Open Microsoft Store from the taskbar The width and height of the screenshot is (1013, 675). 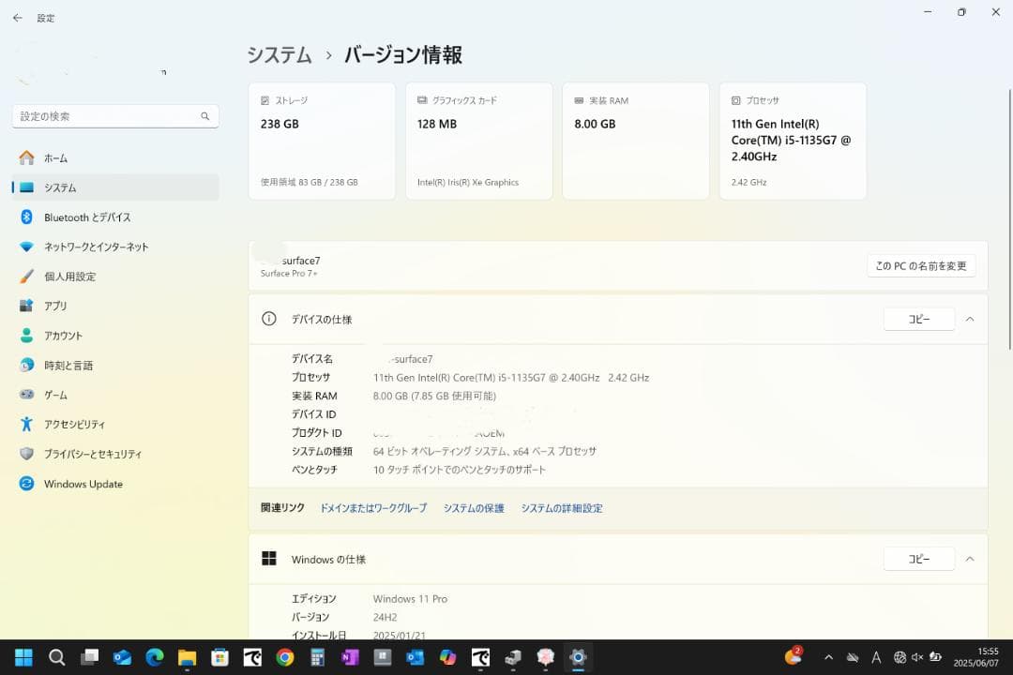point(219,657)
